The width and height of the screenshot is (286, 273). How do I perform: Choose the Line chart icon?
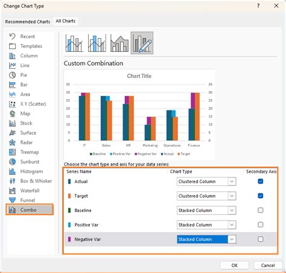tap(12, 65)
